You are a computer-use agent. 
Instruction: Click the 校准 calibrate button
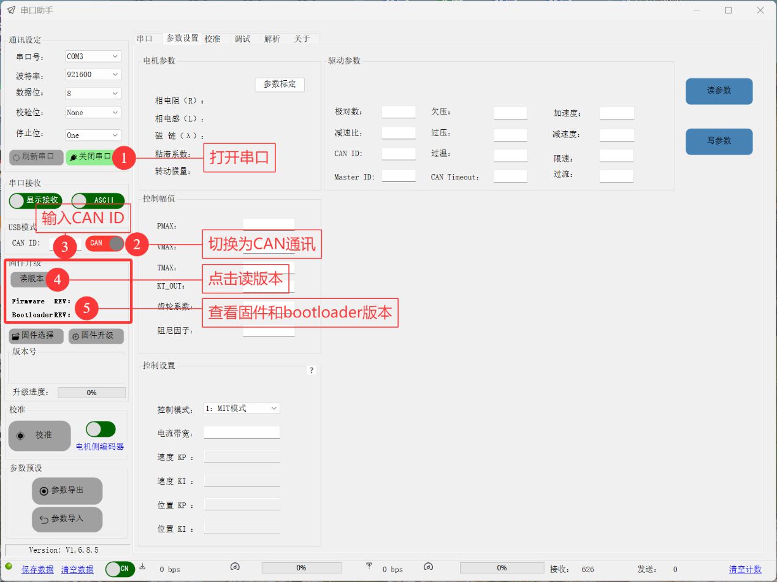[39, 435]
